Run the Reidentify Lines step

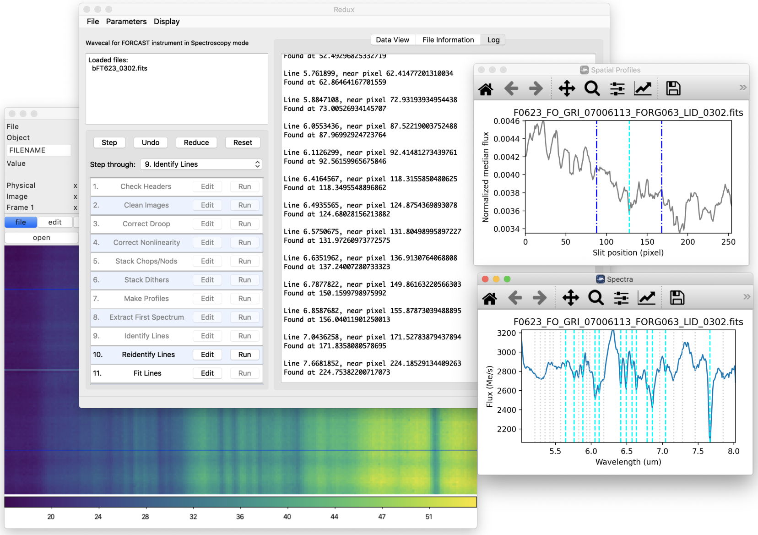[x=244, y=354]
